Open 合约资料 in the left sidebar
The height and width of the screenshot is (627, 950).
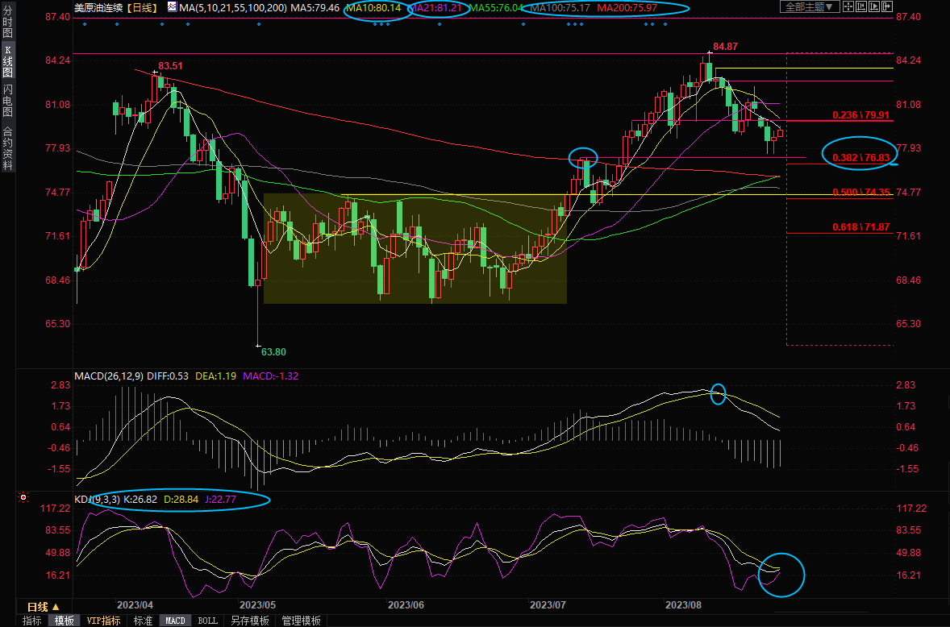pyautogui.click(x=7, y=147)
